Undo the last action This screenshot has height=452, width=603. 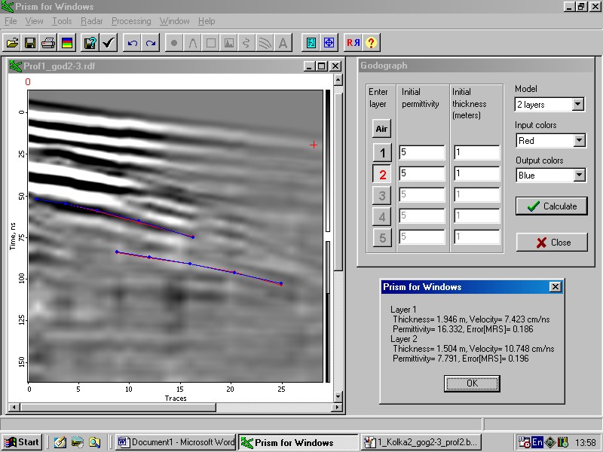(133, 43)
